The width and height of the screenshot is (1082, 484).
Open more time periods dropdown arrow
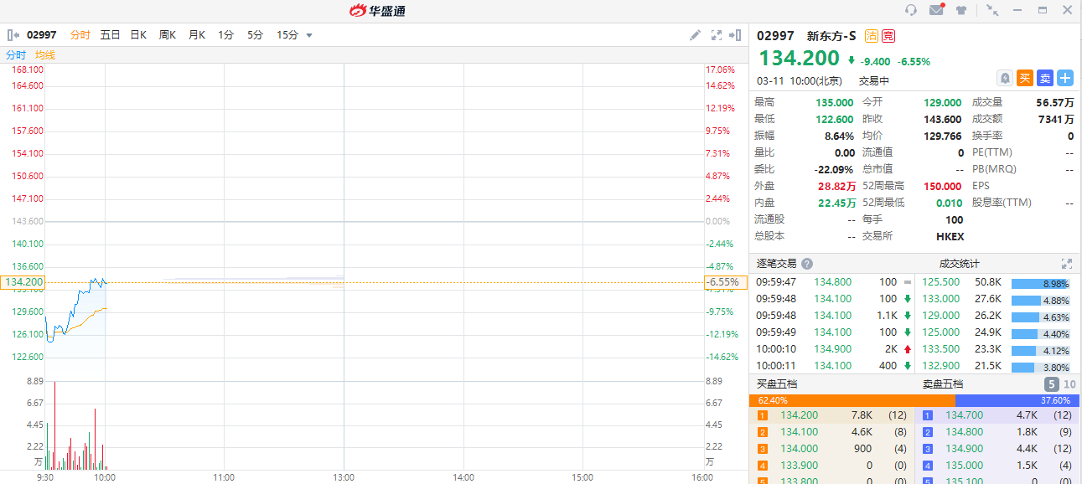tap(309, 35)
